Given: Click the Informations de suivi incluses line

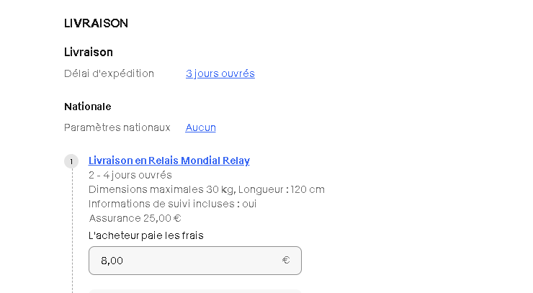Looking at the screenshot, I should pyautogui.click(x=172, y=204).
